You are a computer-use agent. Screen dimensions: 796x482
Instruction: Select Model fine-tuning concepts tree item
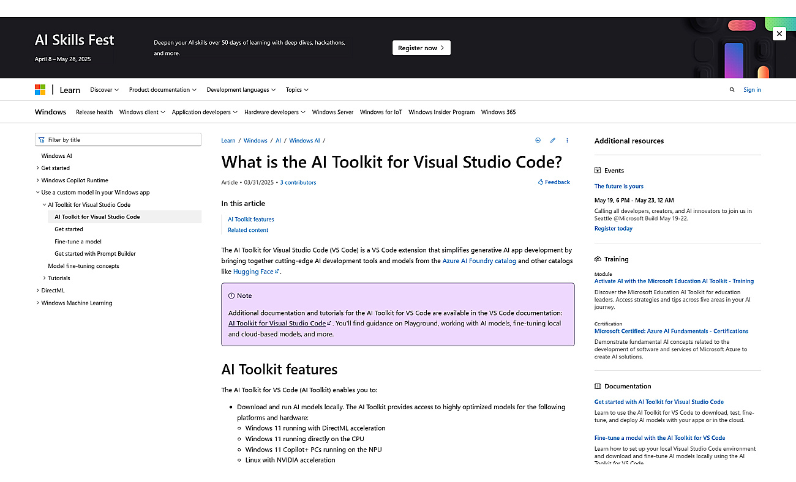83,266
